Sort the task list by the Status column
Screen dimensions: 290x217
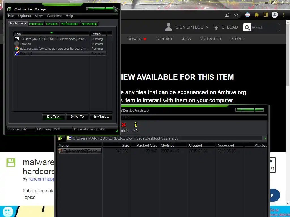[x=98, y=34]
